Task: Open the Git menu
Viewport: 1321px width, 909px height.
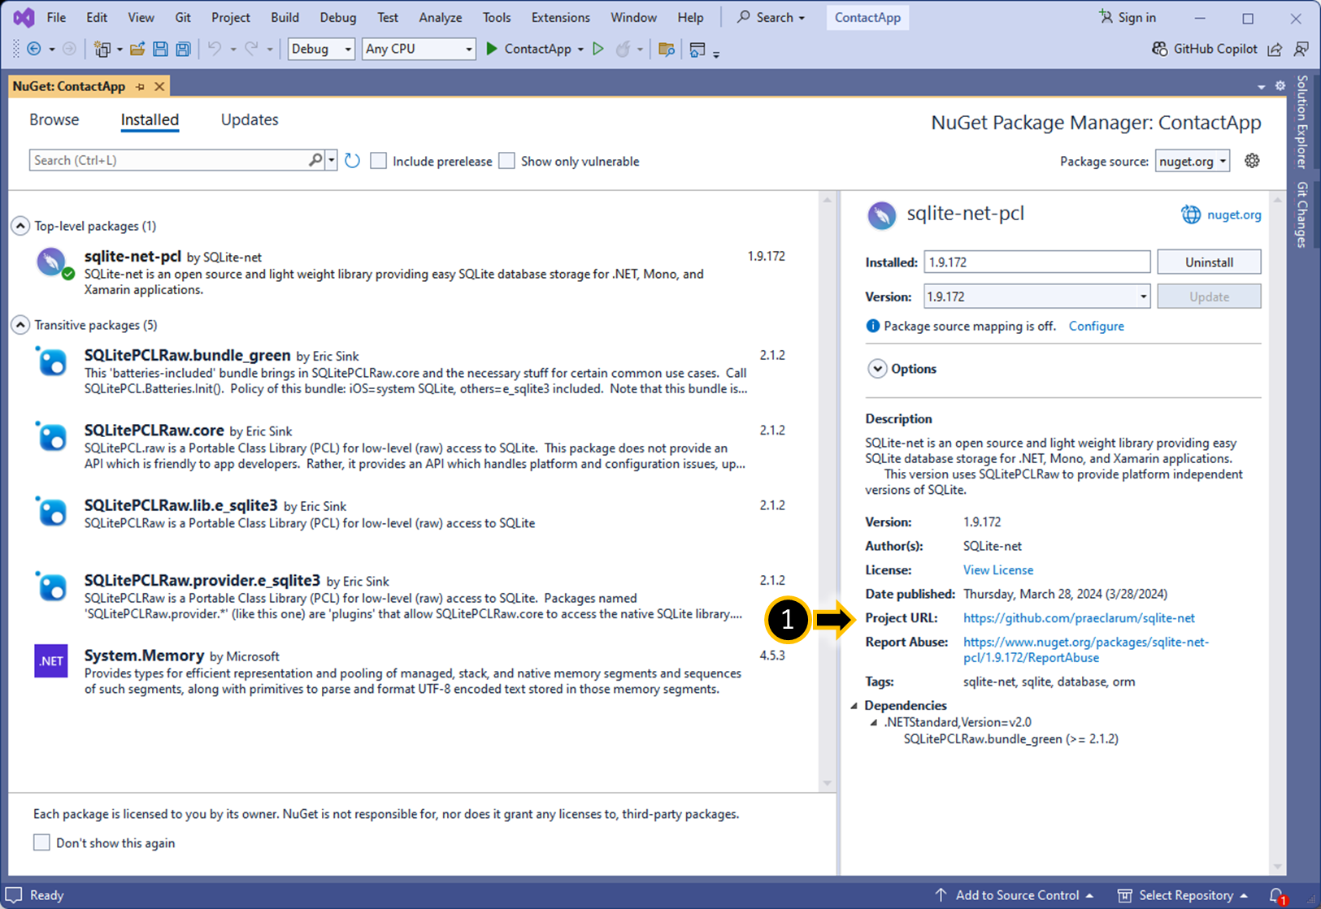Action: pos(183,17)
